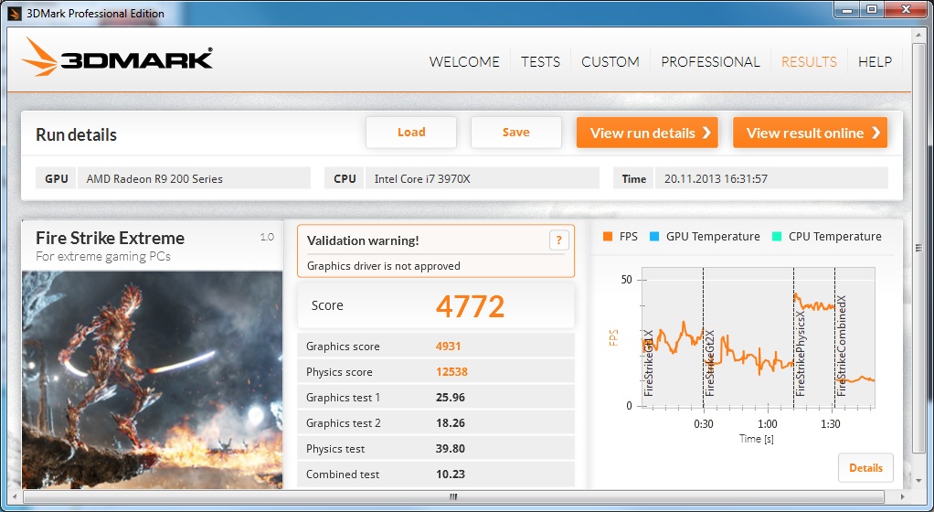Click the vertical scrollbar up arrow
Image resolution: width=934 pixels, height=512 pixels.
pos(919,36)
